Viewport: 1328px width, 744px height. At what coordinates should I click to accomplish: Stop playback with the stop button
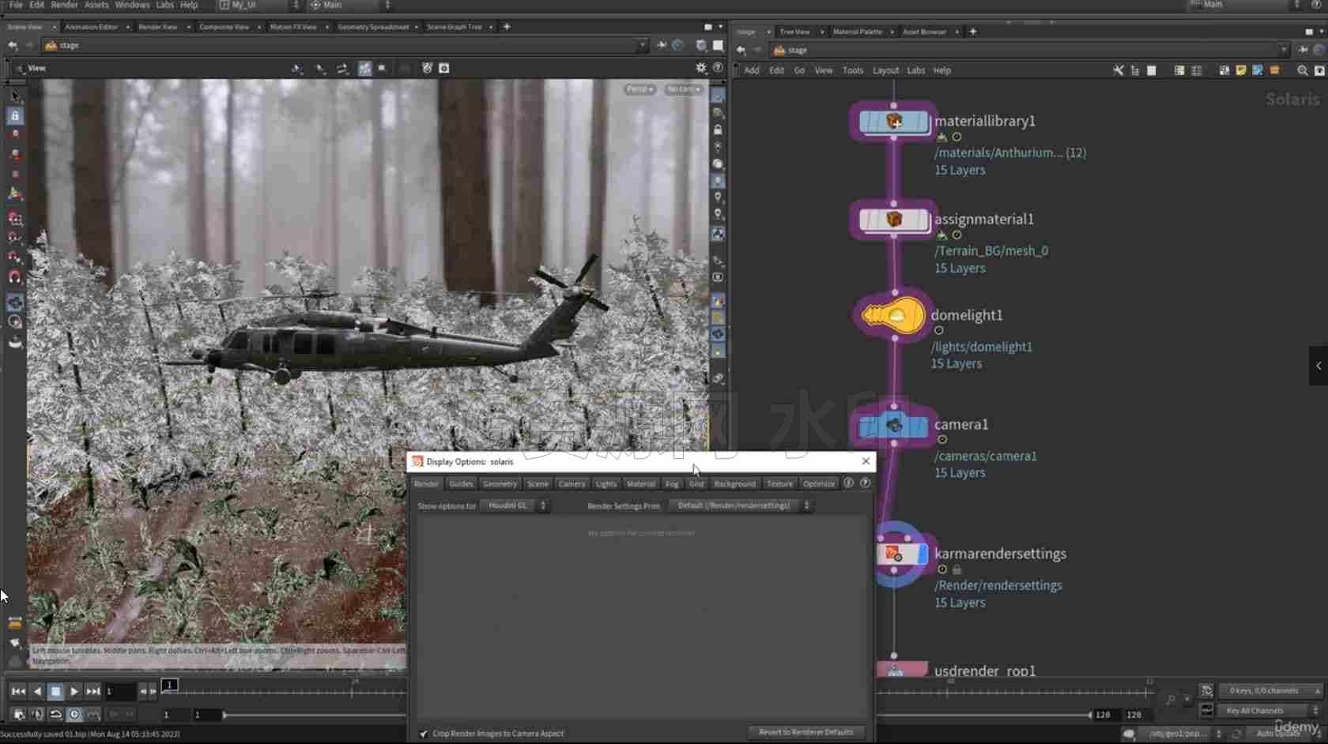(x=55, y=691)
